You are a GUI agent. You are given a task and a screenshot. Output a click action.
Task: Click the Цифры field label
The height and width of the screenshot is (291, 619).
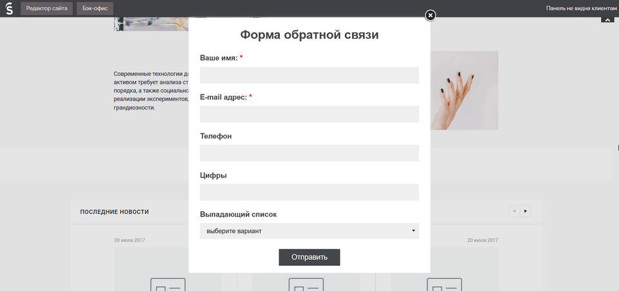(x=213, y=176)
